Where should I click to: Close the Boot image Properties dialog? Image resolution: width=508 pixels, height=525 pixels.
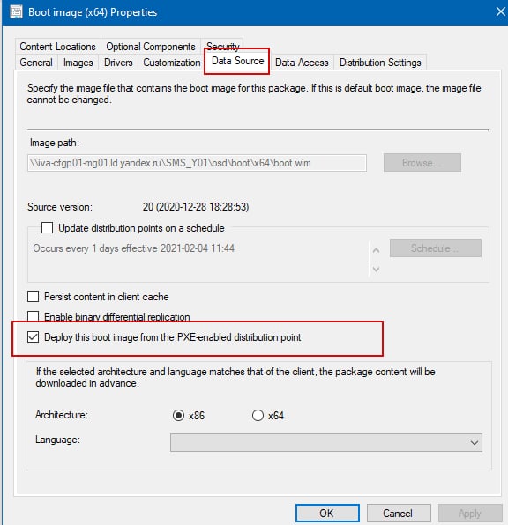[501, 11]
